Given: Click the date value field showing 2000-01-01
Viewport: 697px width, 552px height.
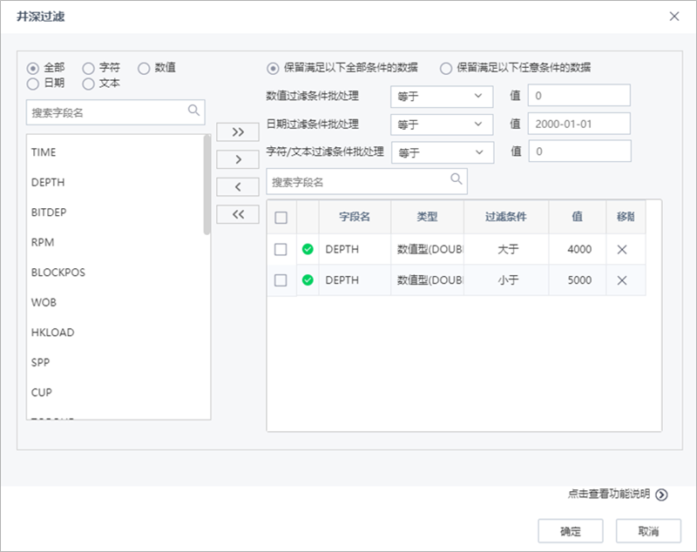Looking at the screenshot, I should [x=579, y=124].
